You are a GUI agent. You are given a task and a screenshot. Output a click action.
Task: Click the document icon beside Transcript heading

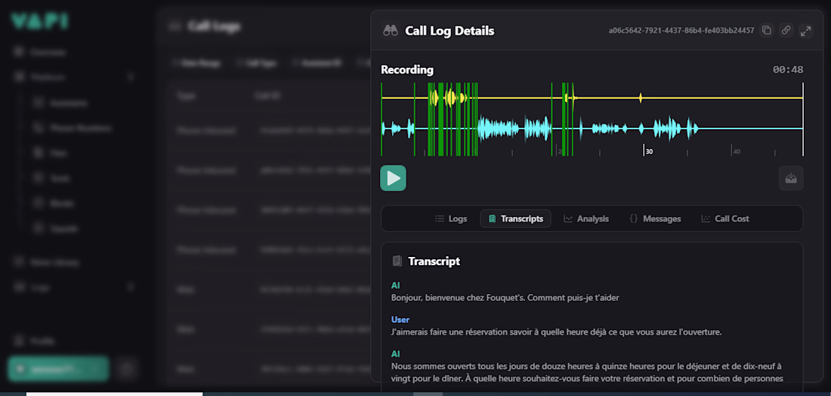(x=397, y=261)
